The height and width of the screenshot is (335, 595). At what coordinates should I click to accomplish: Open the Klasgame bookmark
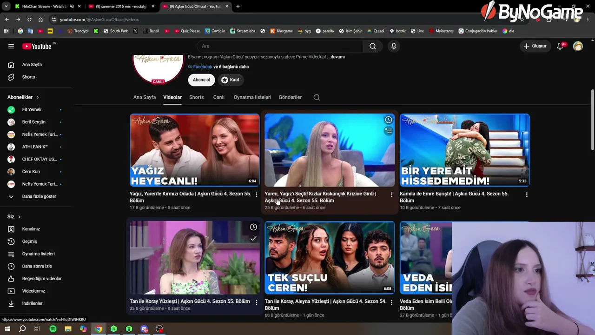(282, 31)
